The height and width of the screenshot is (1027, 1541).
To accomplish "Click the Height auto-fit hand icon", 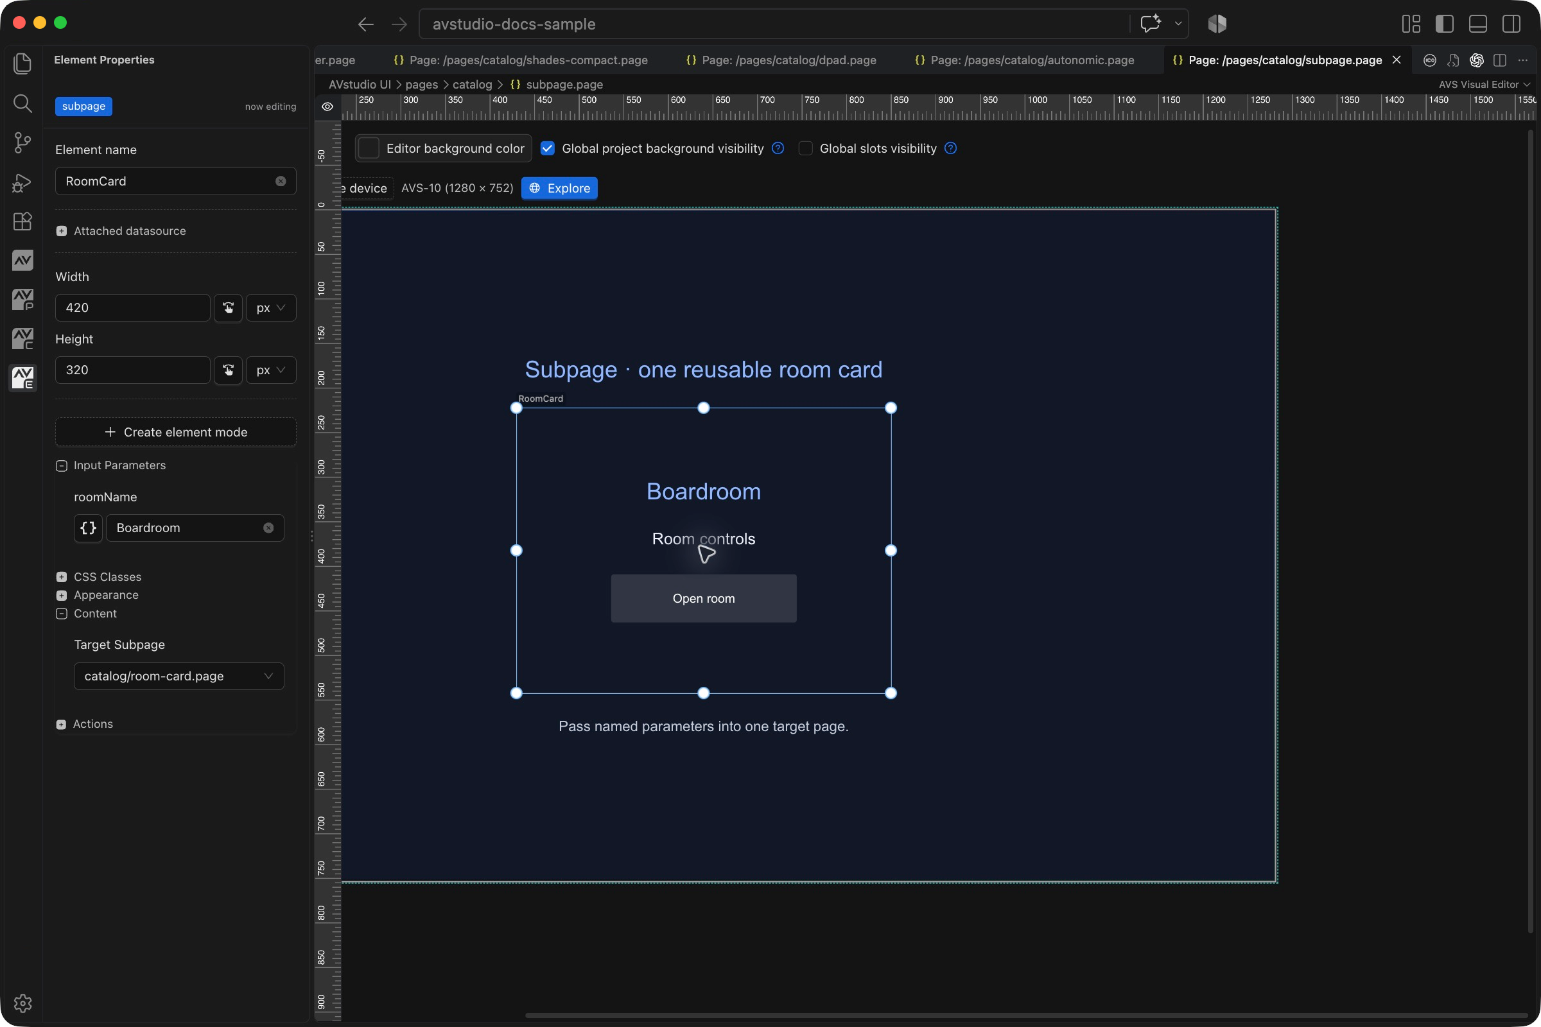I will pyautogui.click(x=228, y=370).
